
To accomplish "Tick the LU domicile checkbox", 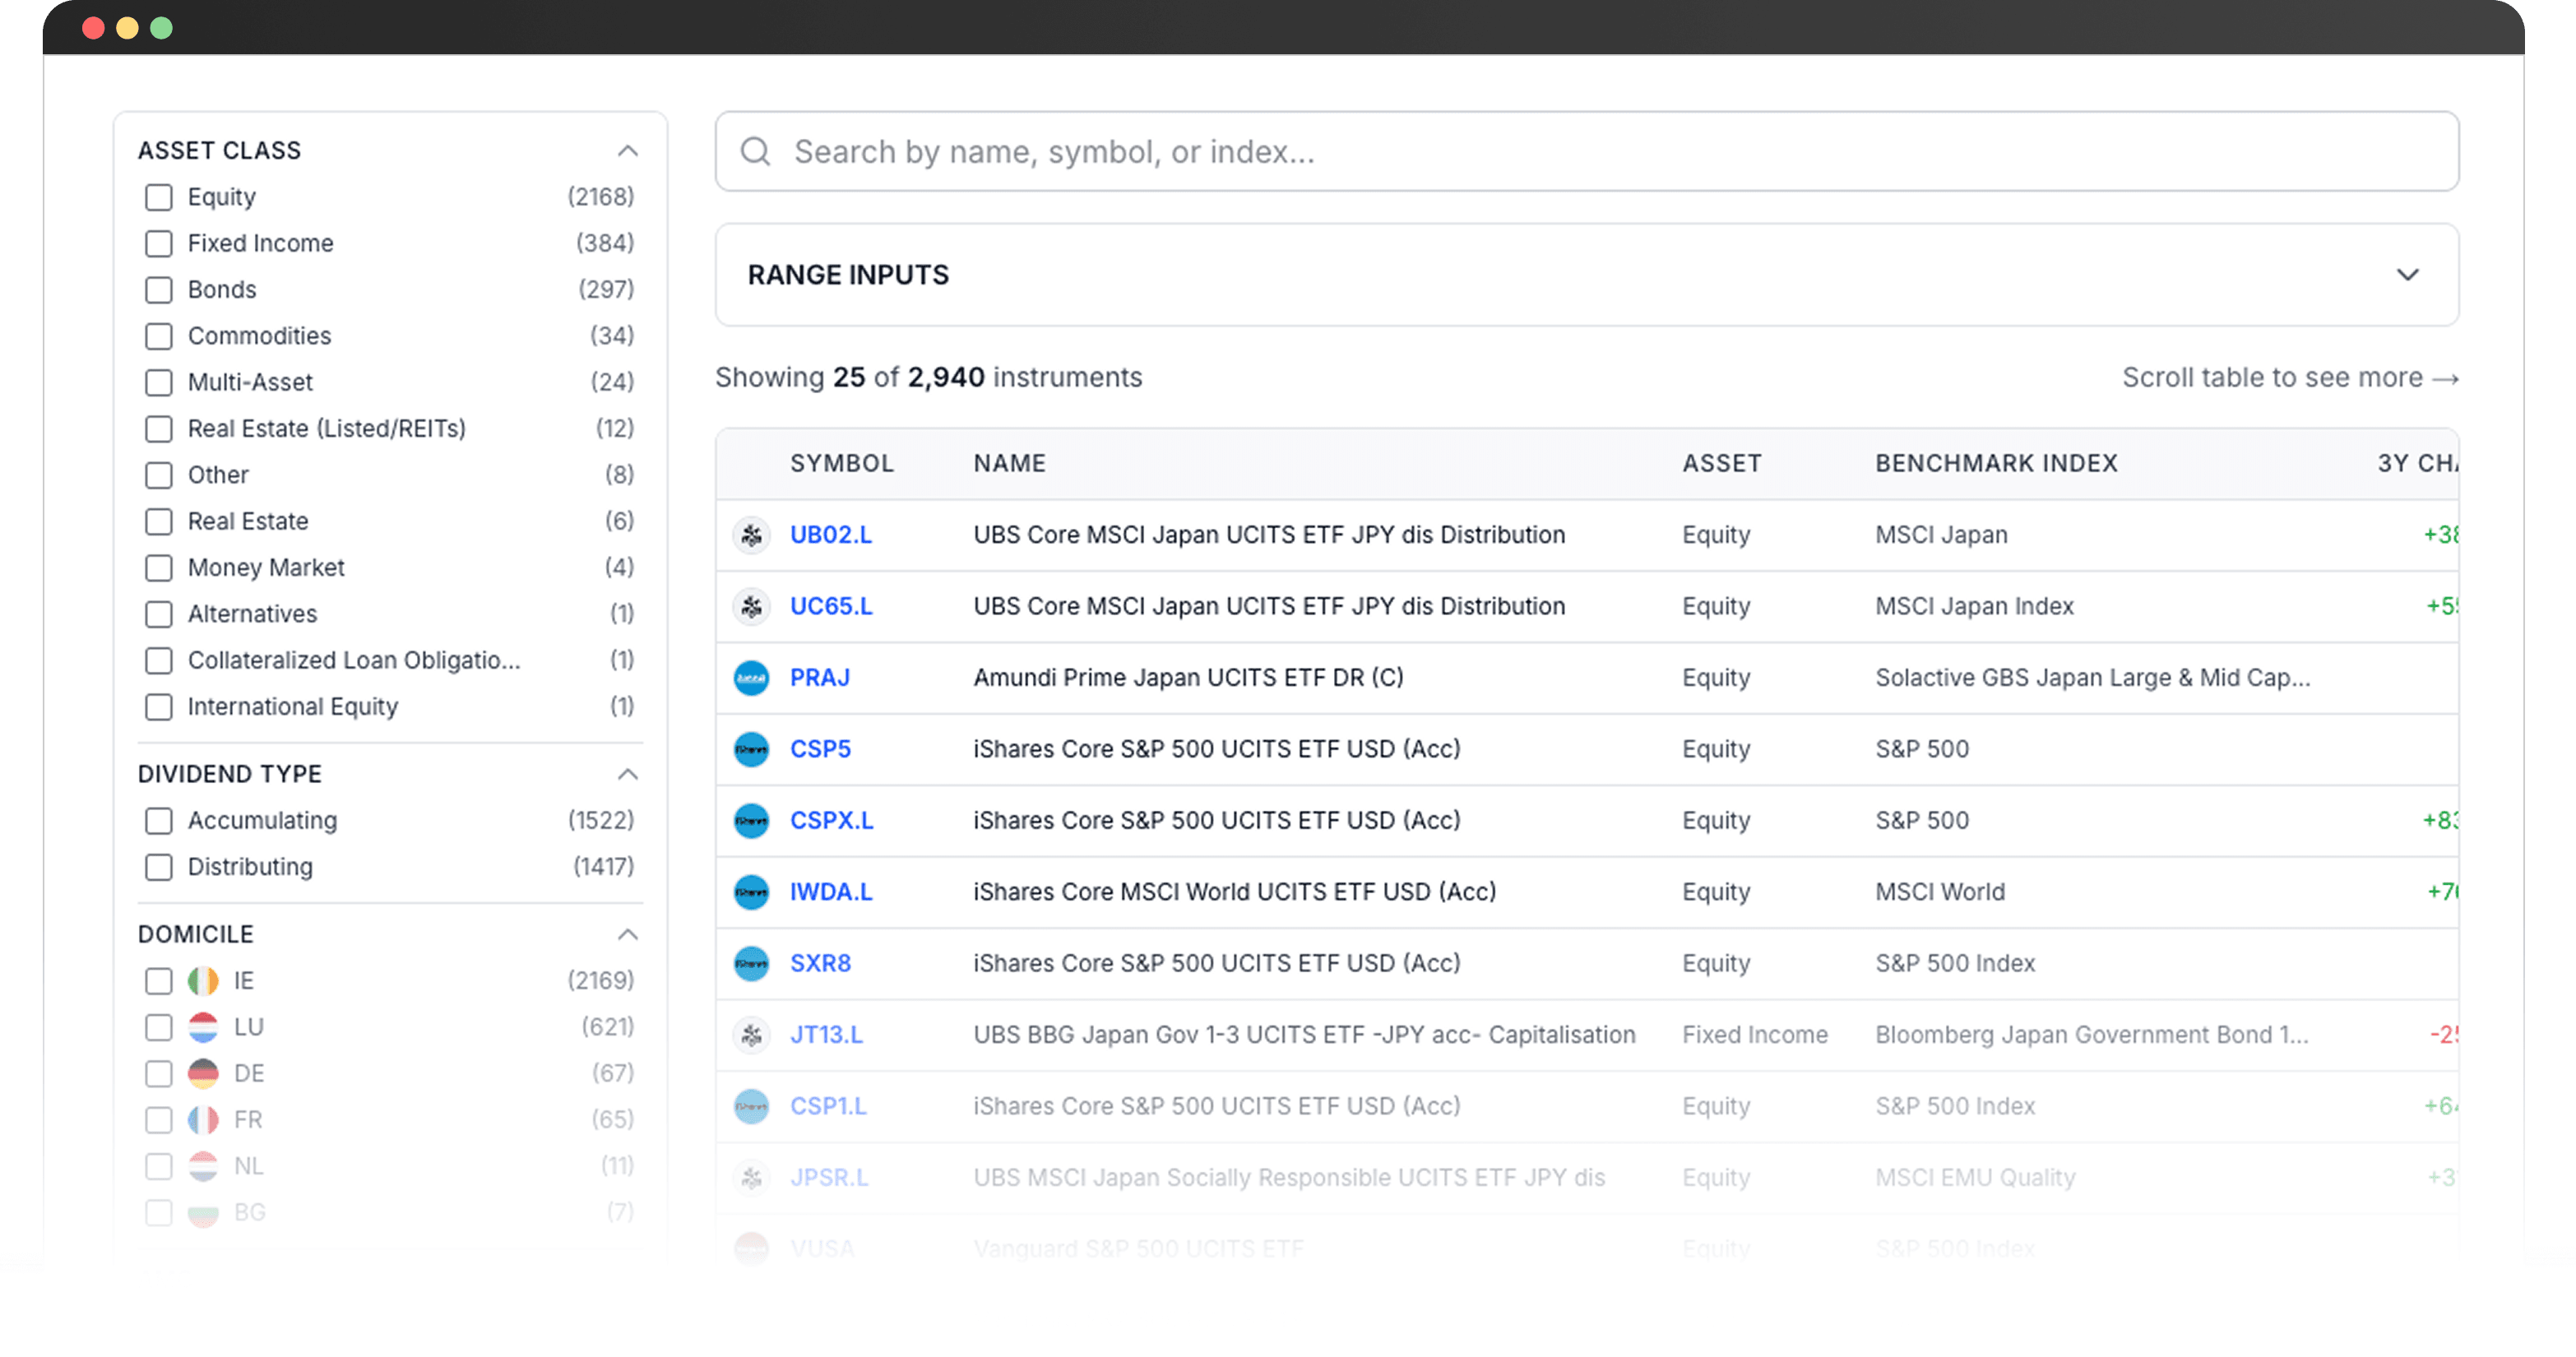I will click(x=159, y=1027).
